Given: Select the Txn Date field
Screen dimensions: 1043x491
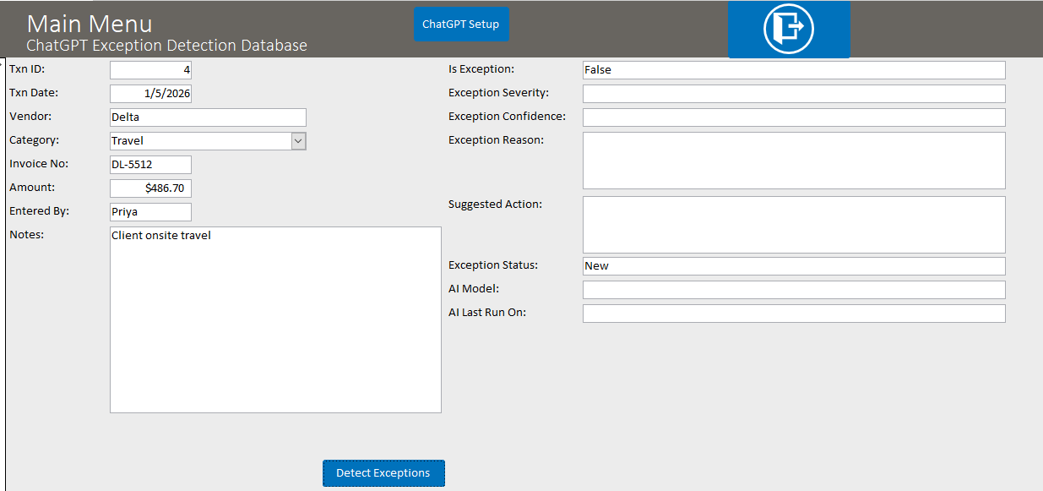Looking at the screenshot, I should click(150, 94).
